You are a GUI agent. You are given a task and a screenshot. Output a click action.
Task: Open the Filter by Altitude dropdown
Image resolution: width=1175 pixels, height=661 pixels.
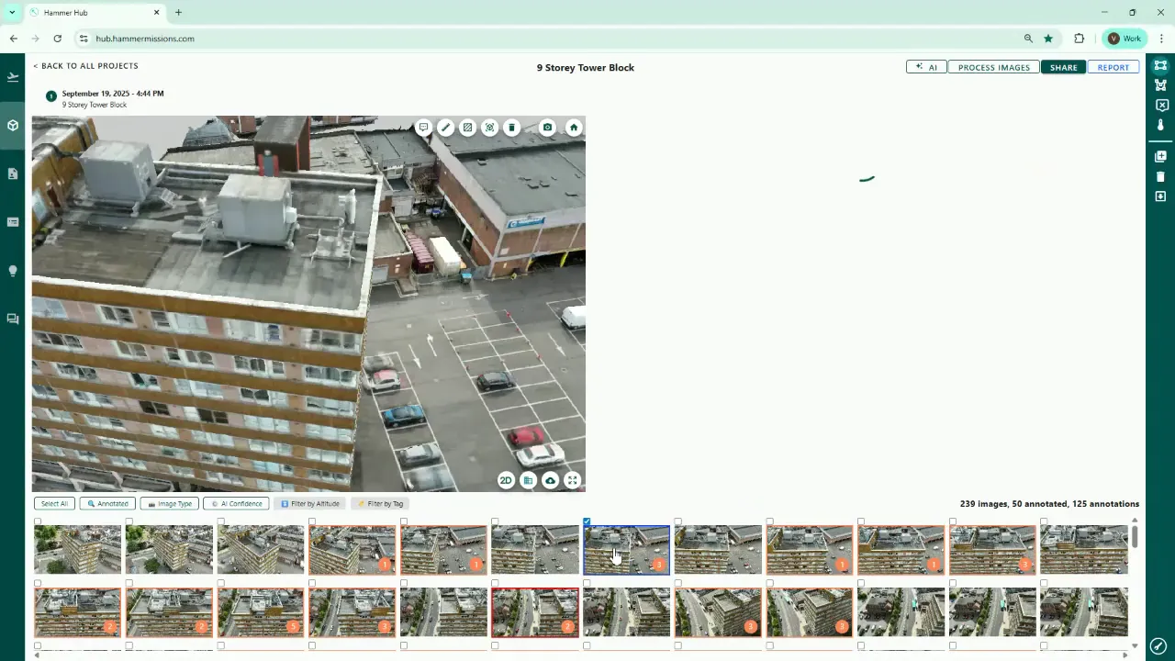click(x=310, y=503)
